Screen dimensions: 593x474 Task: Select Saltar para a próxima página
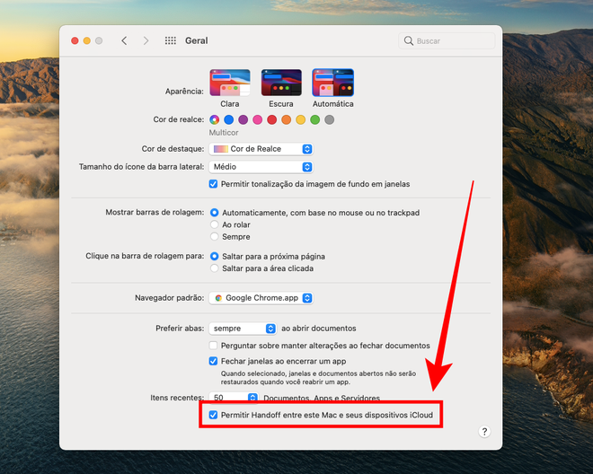(215, 256)
